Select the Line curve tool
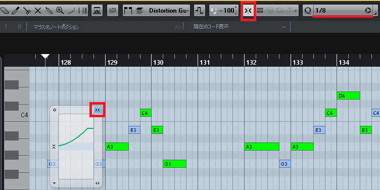Image resolution: width=380 pixels, height=190 pixels. point(71,11)
